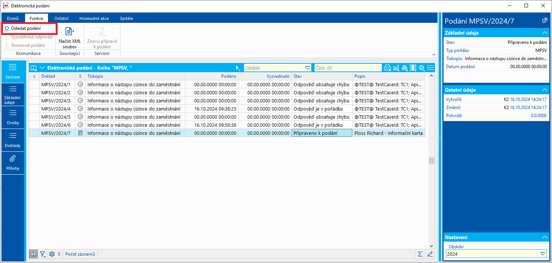Screen dimensions: 552x263
Task: Select row MPSV/2024/4
Action: point(227,109)
